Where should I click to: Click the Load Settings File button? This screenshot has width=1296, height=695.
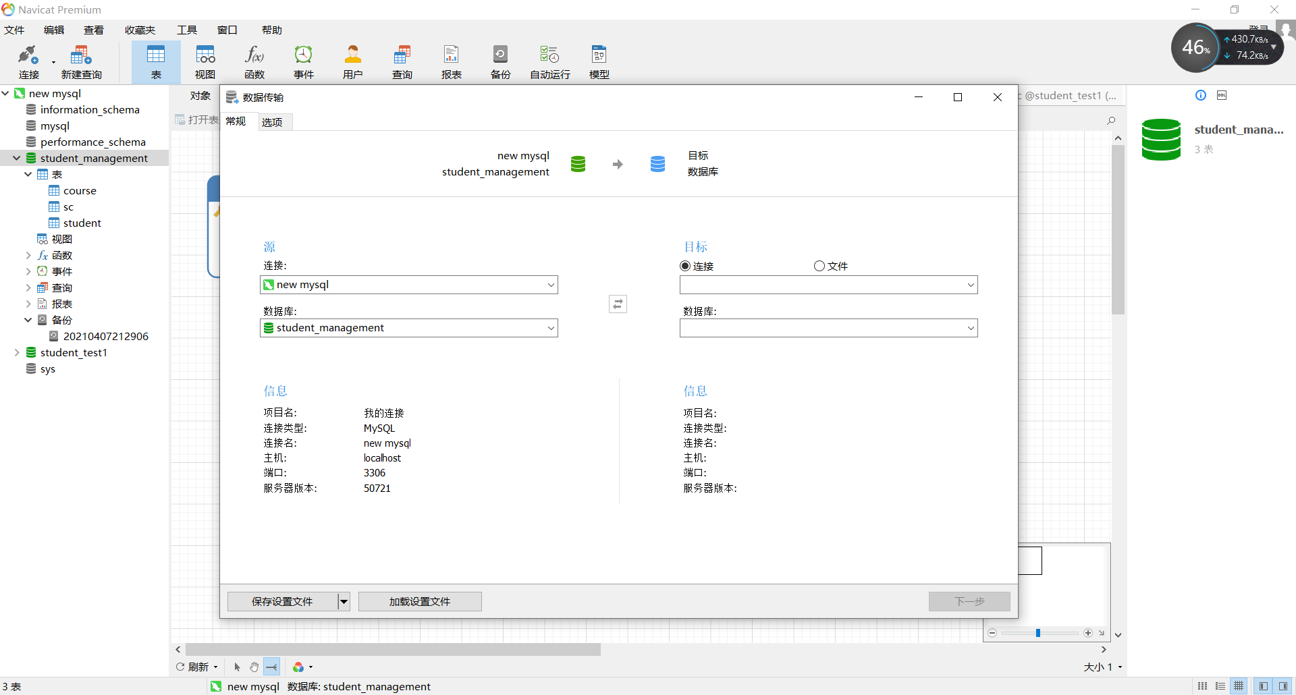pyautogui.click(x=420, y=601)
